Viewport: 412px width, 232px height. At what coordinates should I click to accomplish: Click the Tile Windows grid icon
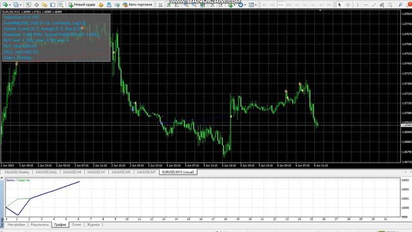[202, 5]
